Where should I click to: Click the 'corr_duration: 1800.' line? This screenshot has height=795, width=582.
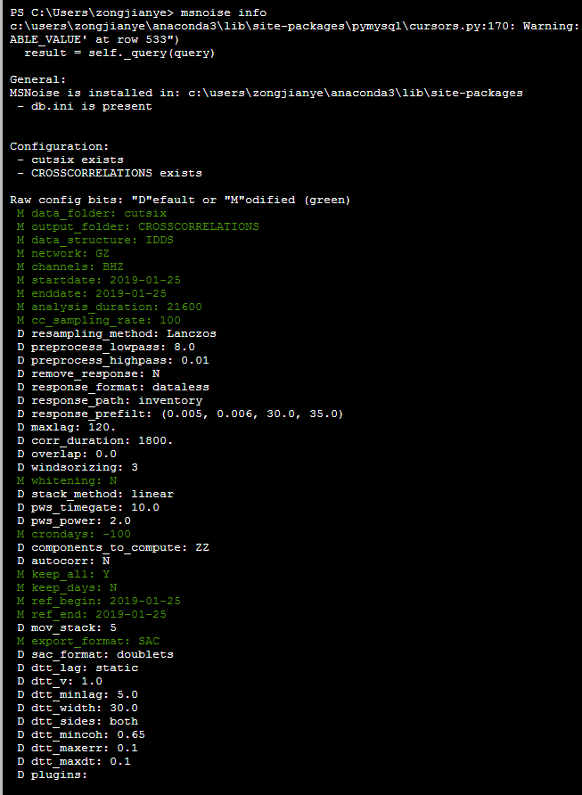102,440
